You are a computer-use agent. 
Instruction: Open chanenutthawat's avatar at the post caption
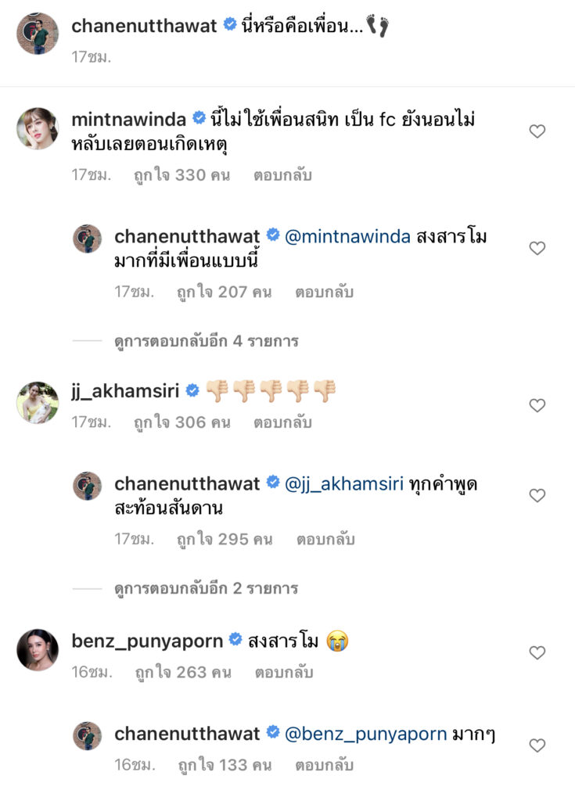pos(38,34)
